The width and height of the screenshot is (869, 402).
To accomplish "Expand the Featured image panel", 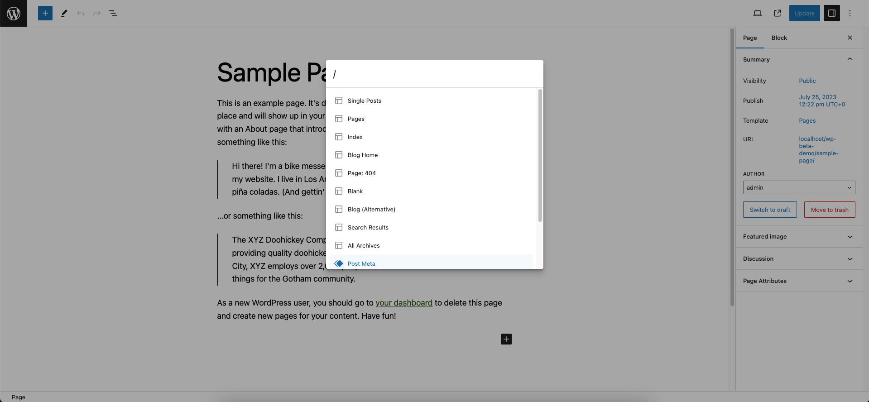I will 799,236.
